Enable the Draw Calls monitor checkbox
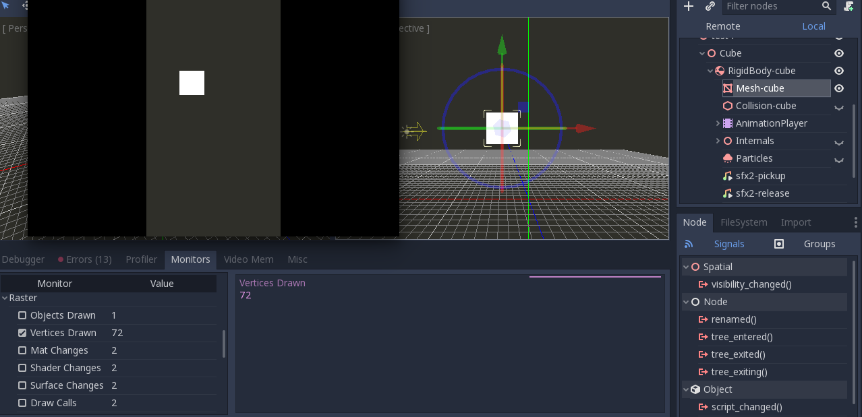862x417 pixels. tap(22, 403)
